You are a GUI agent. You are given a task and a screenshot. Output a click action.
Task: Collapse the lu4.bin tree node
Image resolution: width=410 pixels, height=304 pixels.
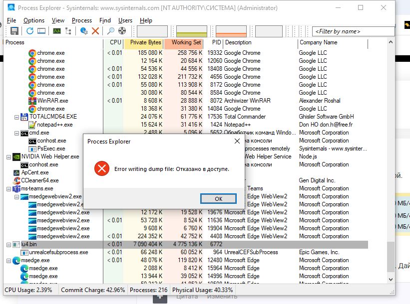[8, 245]
